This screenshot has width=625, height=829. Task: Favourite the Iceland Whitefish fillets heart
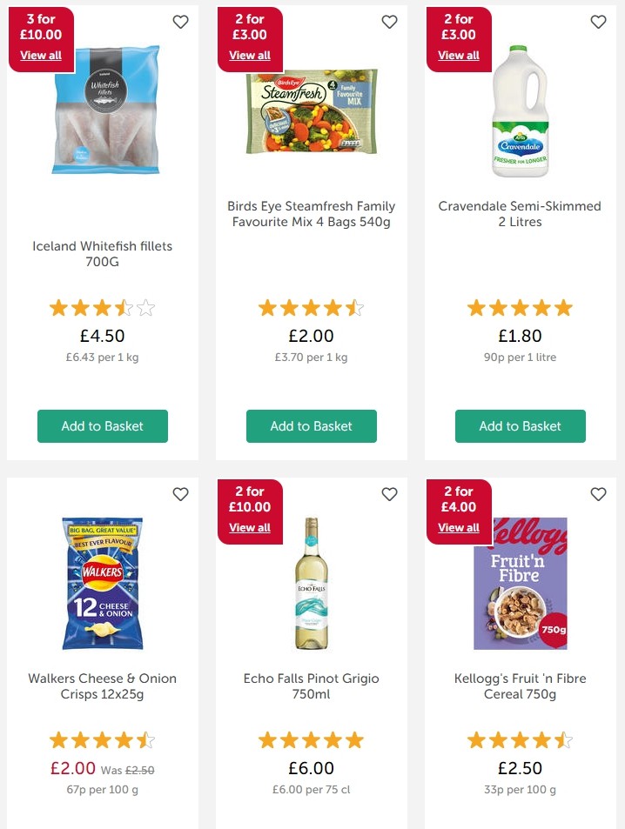(x=180, y=22)
